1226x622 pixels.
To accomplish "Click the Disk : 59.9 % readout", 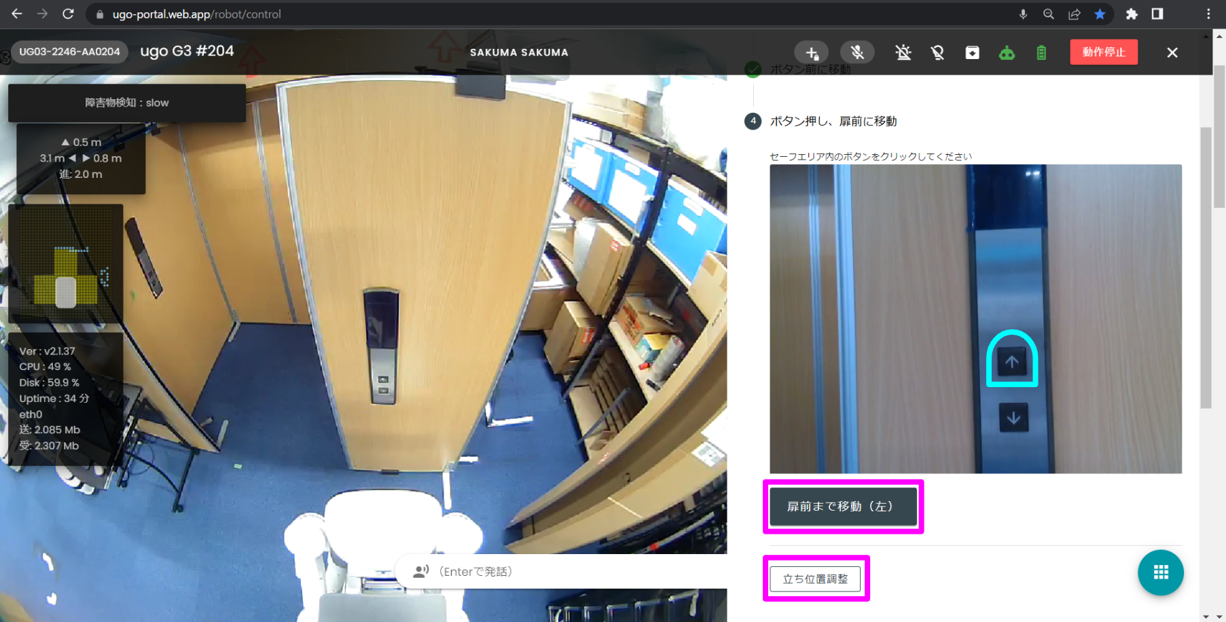I will click(49, 382).
